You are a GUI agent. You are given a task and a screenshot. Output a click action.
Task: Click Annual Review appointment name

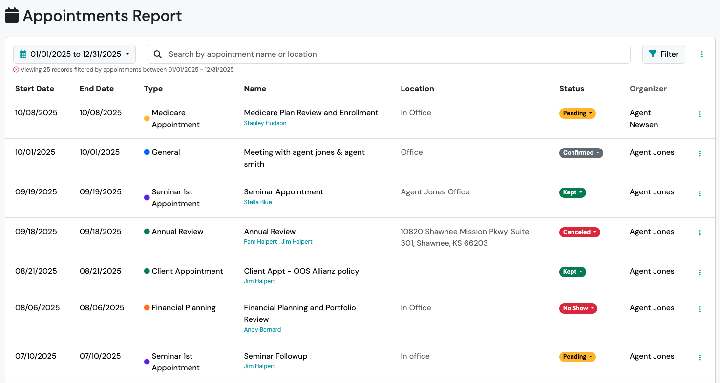coord(270,232)
